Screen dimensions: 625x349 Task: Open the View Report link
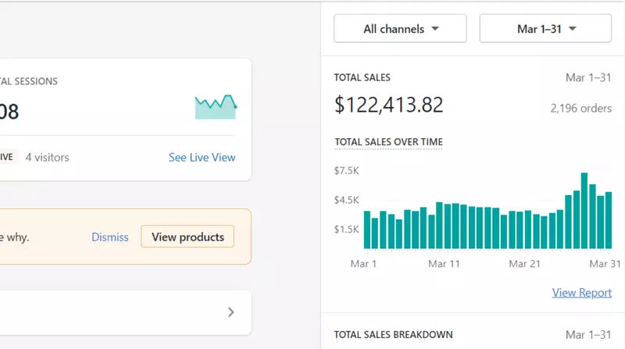coord(581,293)
